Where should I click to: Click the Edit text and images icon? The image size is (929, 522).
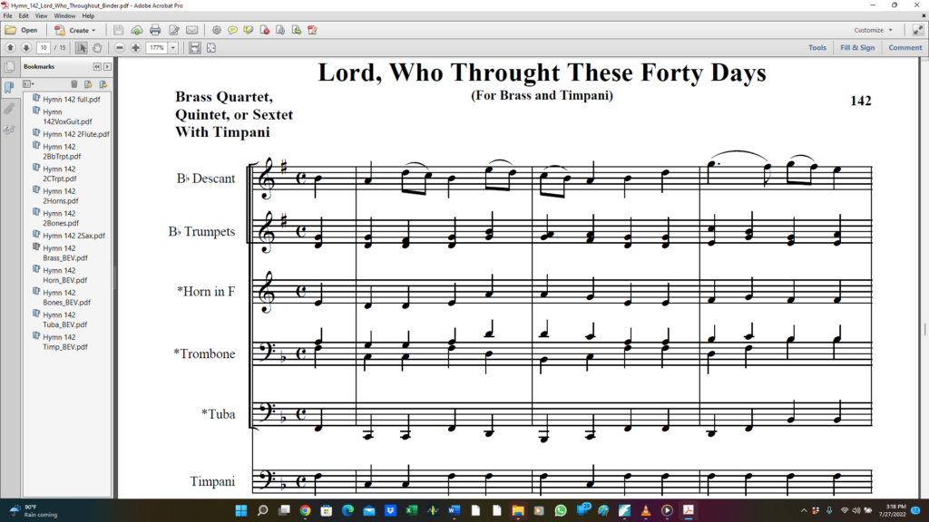173,30
